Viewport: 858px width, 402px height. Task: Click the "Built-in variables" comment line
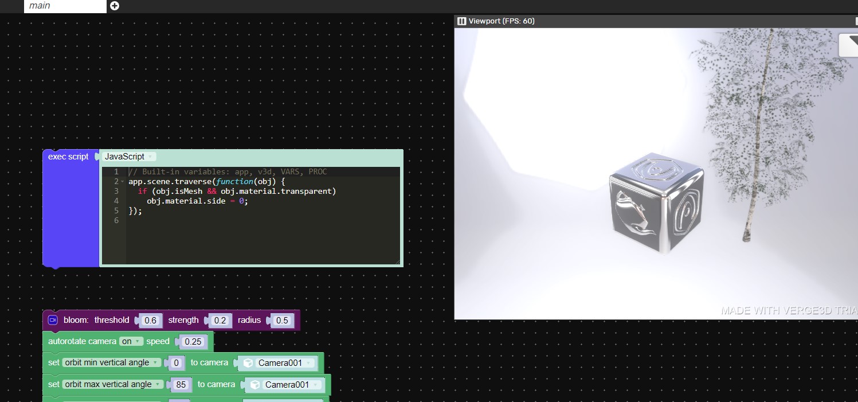click(x=228, y=172)
